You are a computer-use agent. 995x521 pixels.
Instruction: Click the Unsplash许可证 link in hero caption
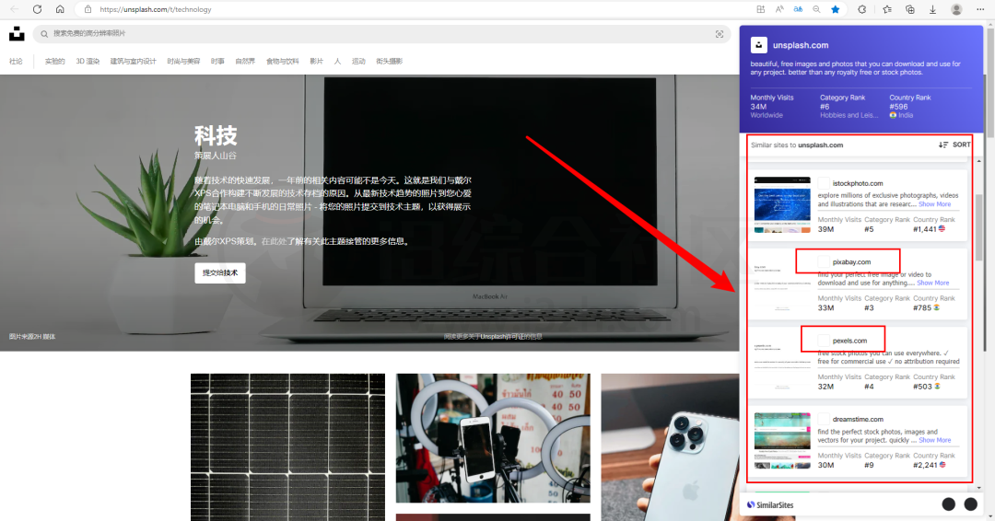(x=503, y=337)
